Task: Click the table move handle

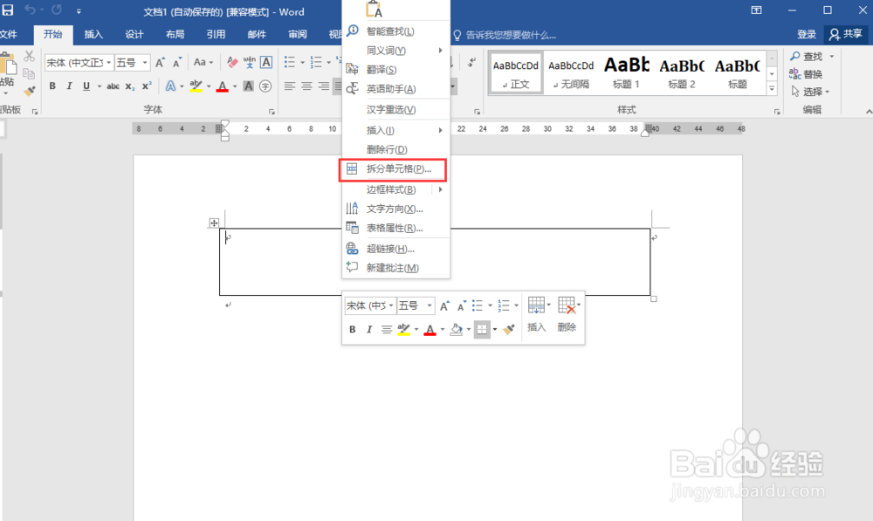Action: (x=214, y=223)
